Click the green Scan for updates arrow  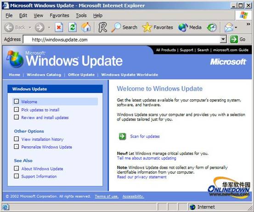click(x=123, y=136)
